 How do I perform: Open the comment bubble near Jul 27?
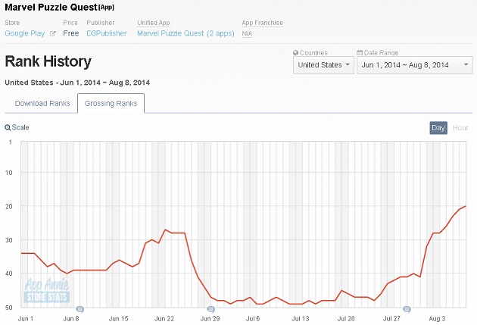click(x=407, y=310)
